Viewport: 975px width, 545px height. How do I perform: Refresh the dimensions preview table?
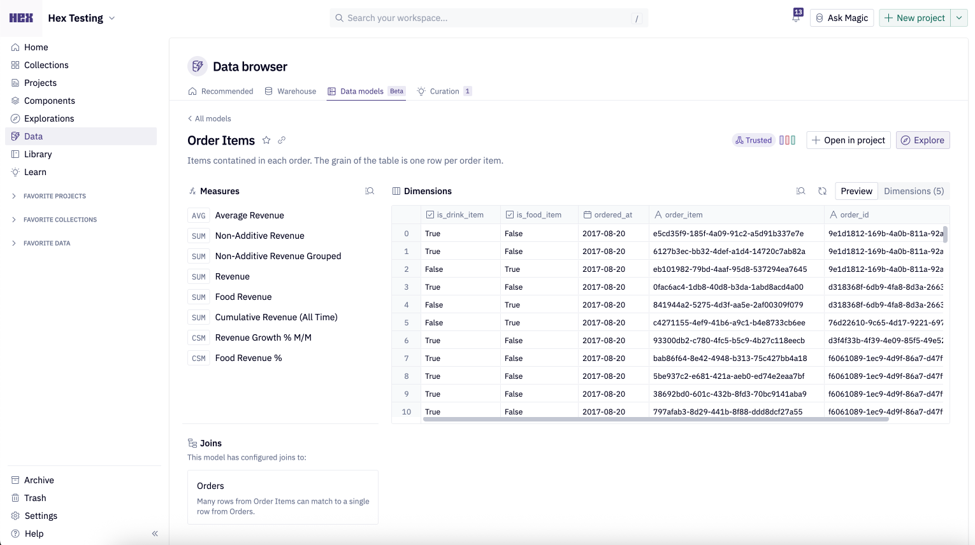[823, 191]
